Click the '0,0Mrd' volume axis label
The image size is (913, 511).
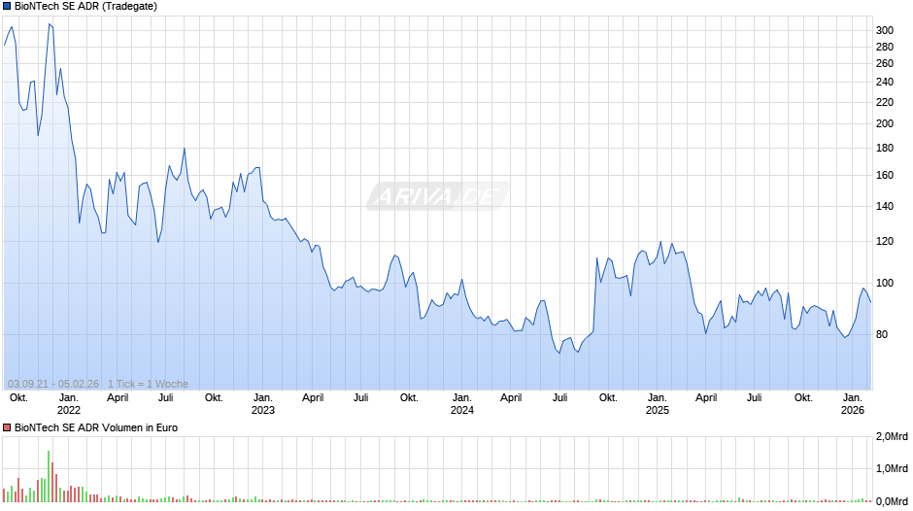(x=892, y=501)
